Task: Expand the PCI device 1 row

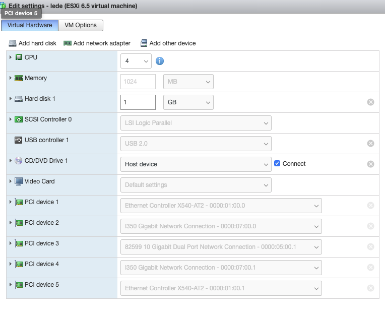Action: point(10,202)
